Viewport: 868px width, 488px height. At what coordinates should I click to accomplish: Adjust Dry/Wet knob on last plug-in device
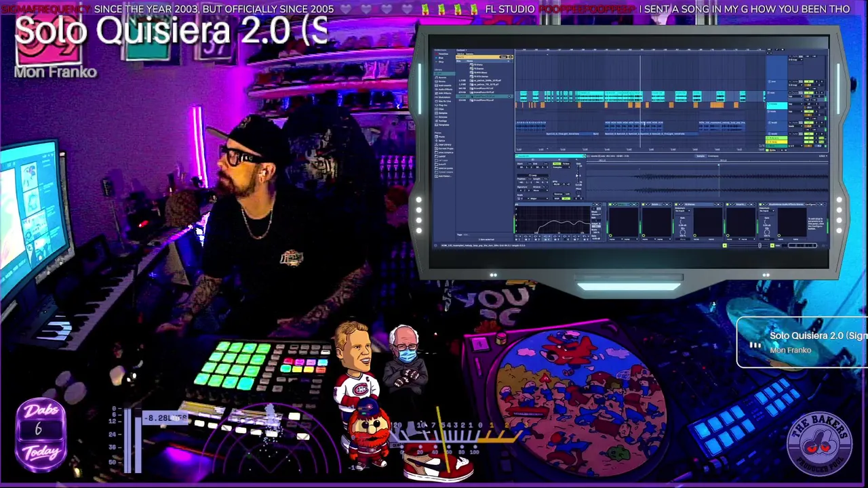[x=767, y=232]
